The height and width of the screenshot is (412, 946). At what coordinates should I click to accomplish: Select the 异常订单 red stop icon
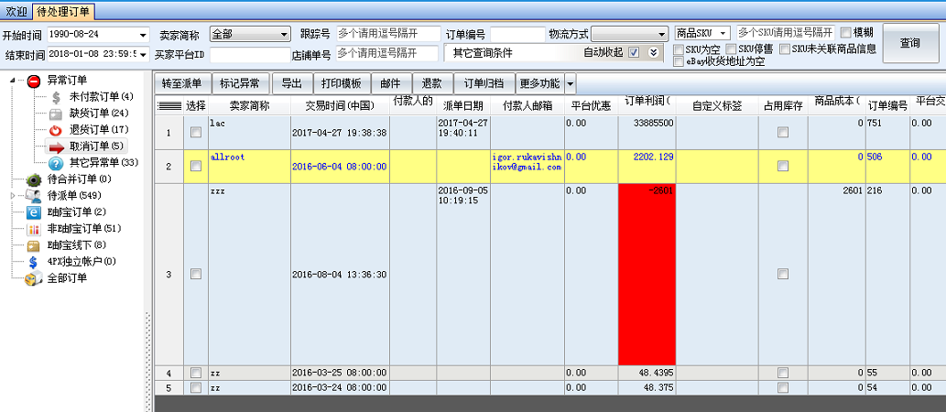pyautogui.click(x=34, y=81)
